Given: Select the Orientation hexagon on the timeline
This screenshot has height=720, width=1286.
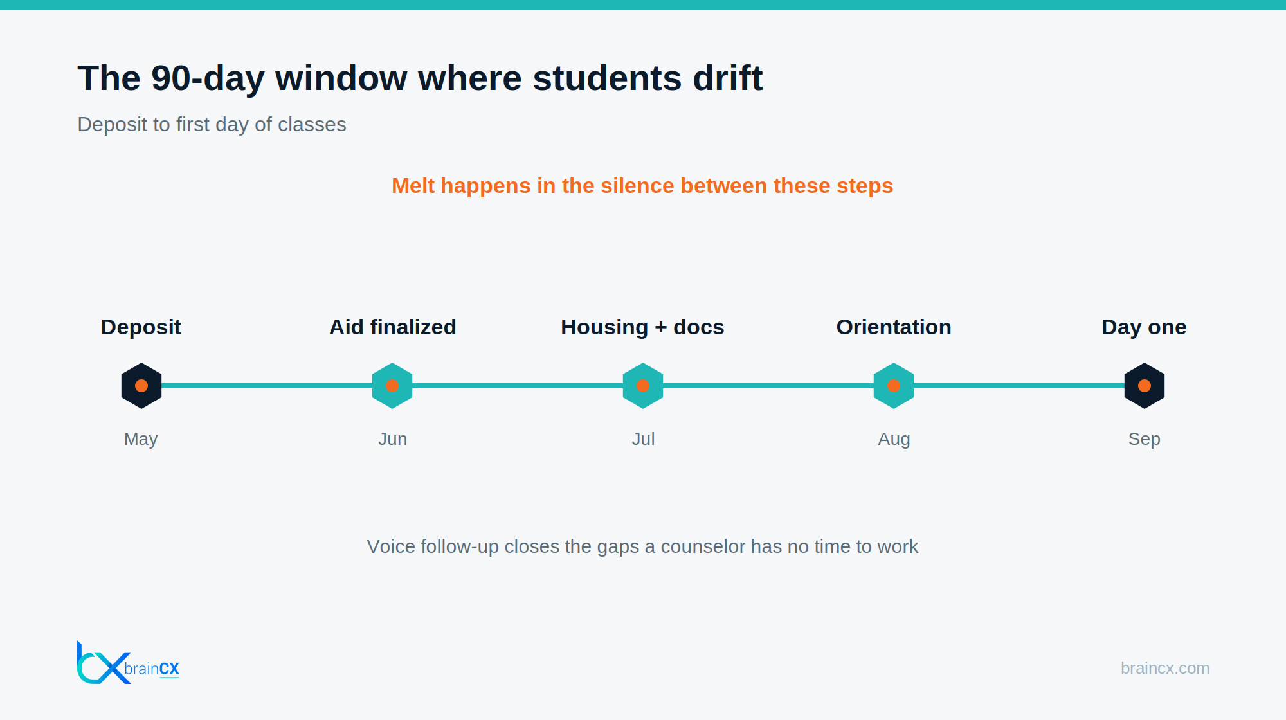Looking at the screenshot, I should [x=894, y=386].
